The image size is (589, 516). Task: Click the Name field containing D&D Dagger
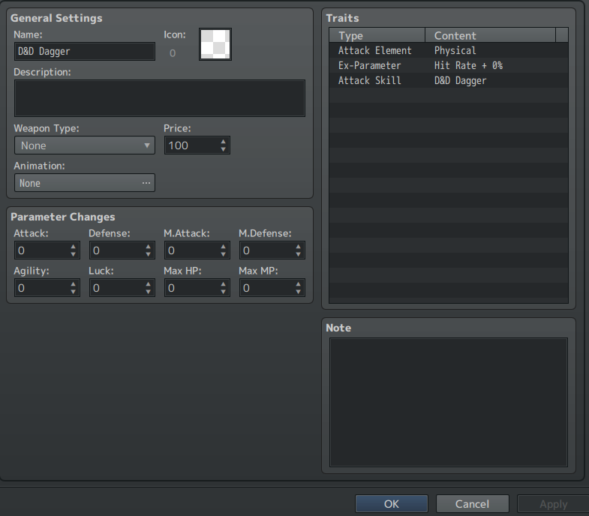[84, 52]
